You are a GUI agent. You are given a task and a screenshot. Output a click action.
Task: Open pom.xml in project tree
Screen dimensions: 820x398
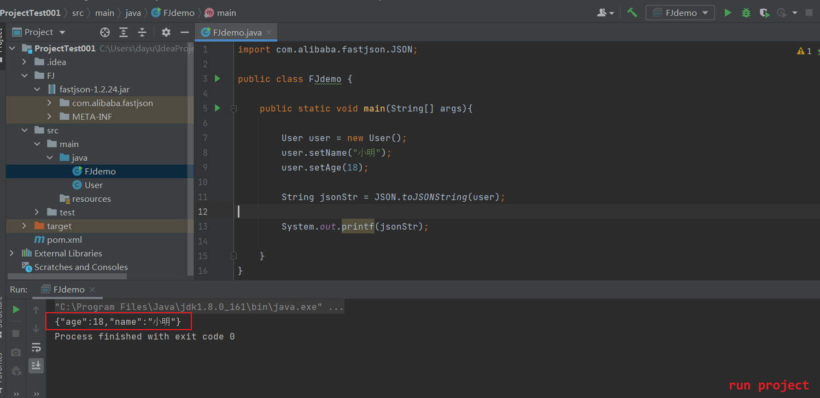(x=58, y=239)
